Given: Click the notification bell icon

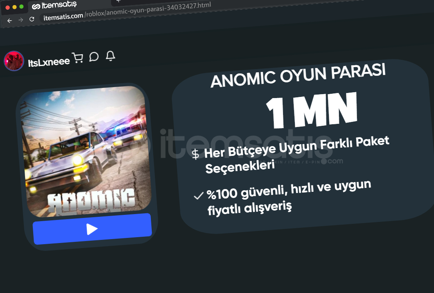Looking at the screenshot, I should 111,56.
